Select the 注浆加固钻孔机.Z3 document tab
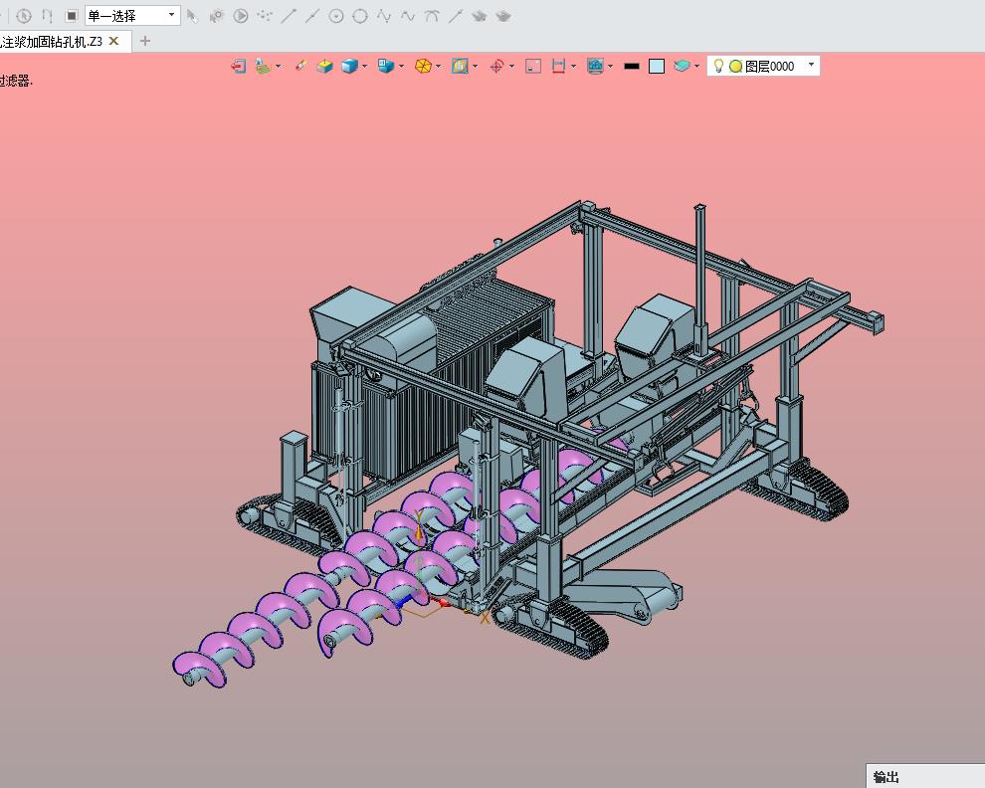The height and width of the screenshot is (788, 985). tap(52, 42)
